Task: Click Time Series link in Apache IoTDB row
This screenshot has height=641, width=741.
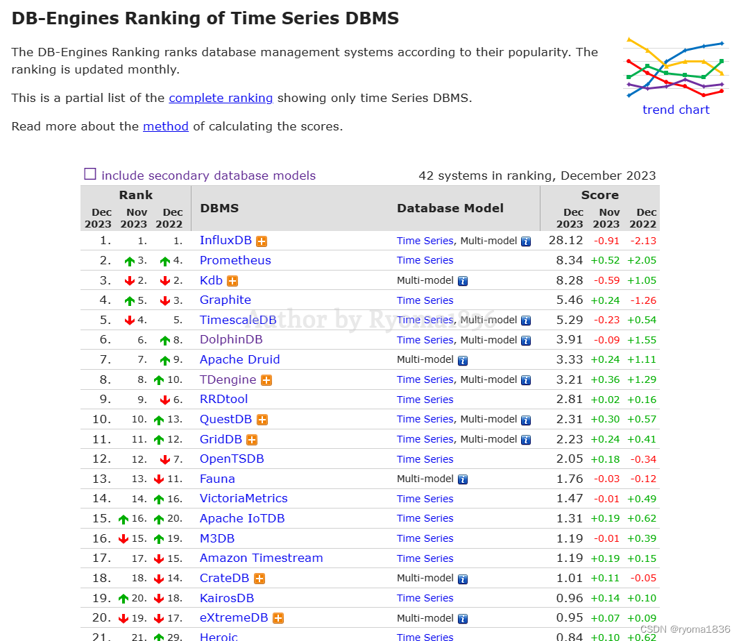Action: click(x=425, y=518)
